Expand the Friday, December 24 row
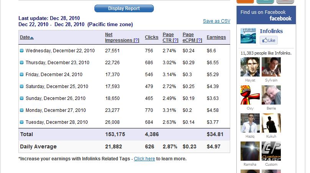The width and height of the screenshot is (310, 173). pyautogui.click(x=22, y=75)
